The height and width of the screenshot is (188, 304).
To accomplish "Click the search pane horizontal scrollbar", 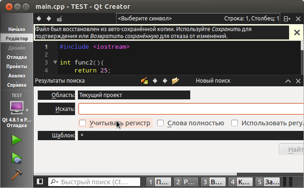I will [x=135, y=174].
